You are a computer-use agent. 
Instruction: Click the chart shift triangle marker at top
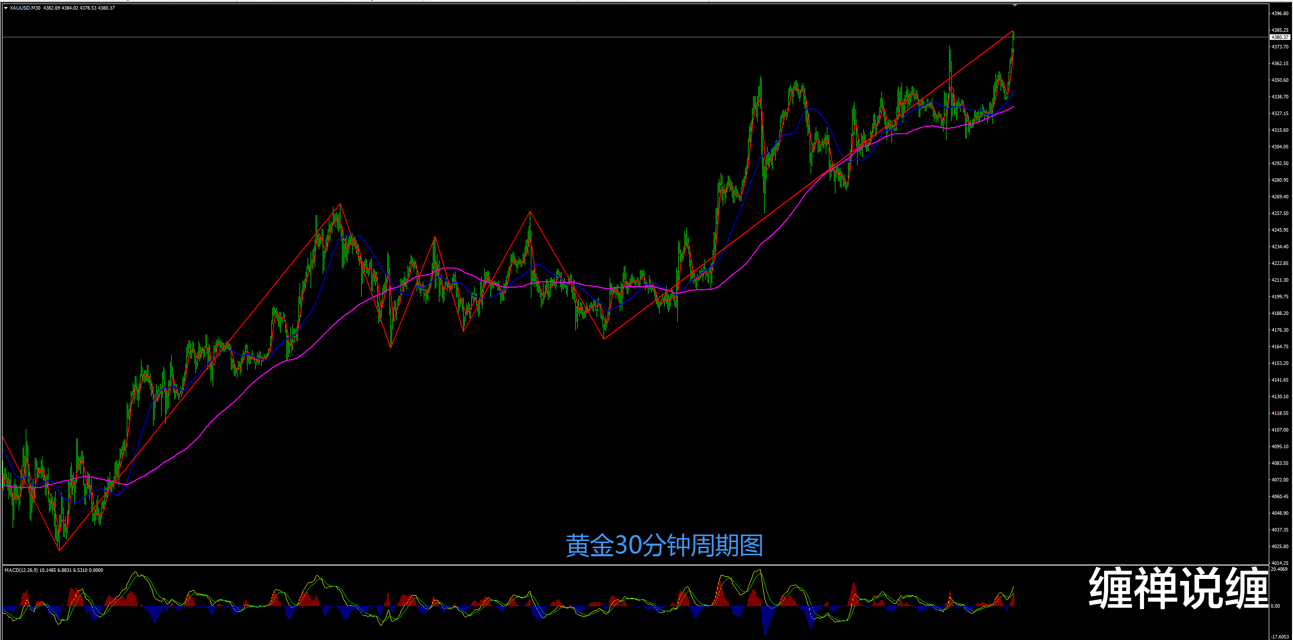point(1015,5)
